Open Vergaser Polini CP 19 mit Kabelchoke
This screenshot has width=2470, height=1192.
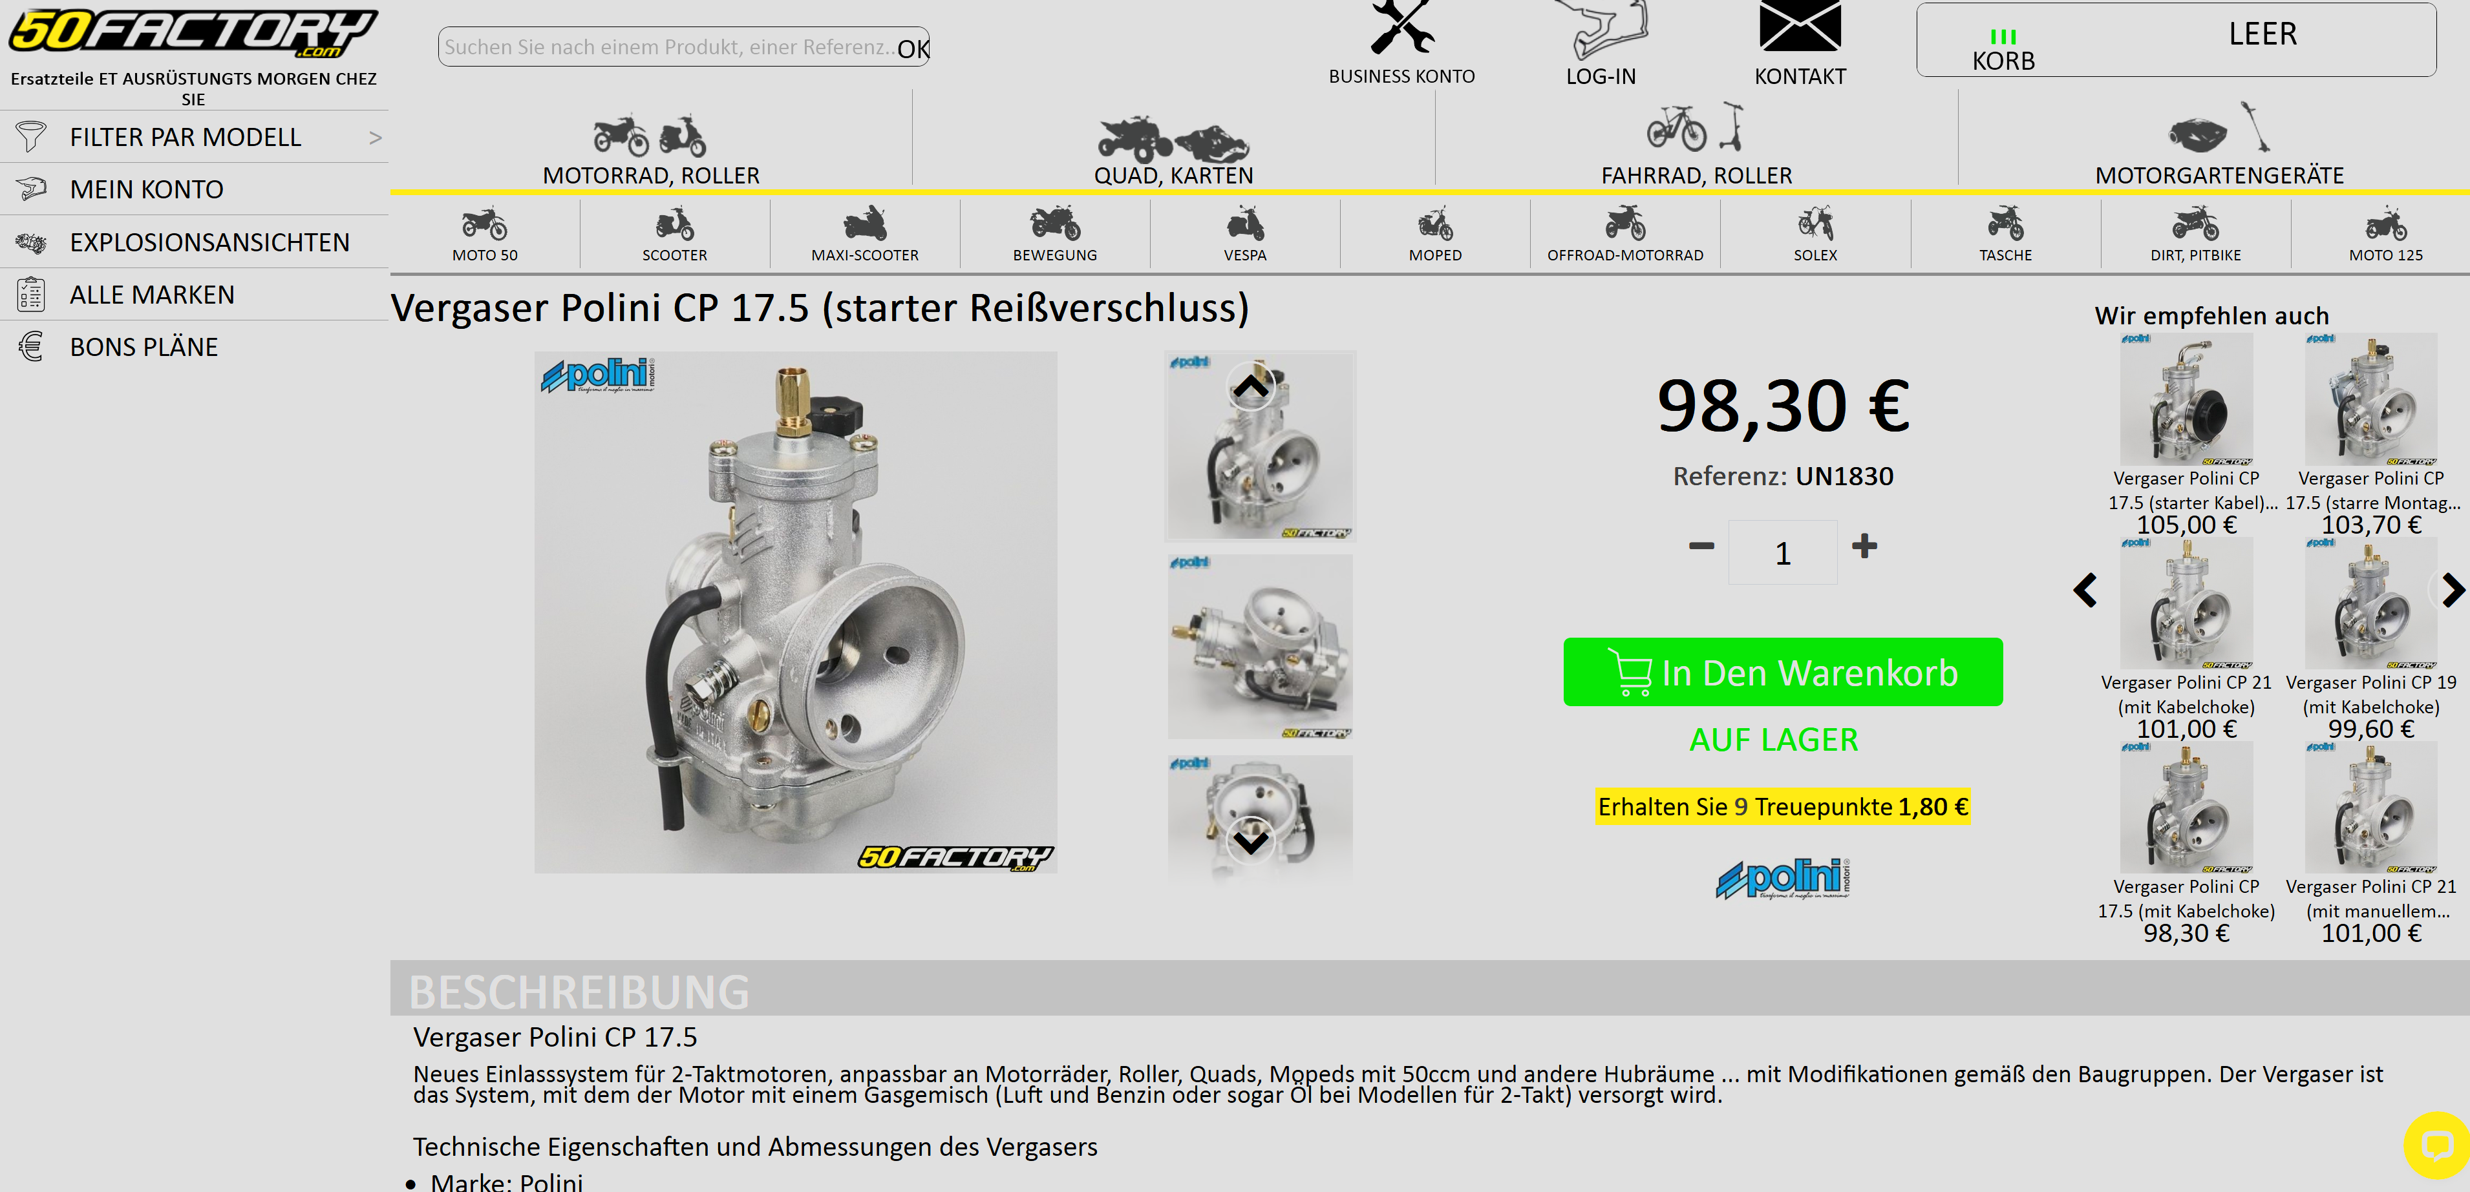pyautogui.click(x=2370, y=639)
